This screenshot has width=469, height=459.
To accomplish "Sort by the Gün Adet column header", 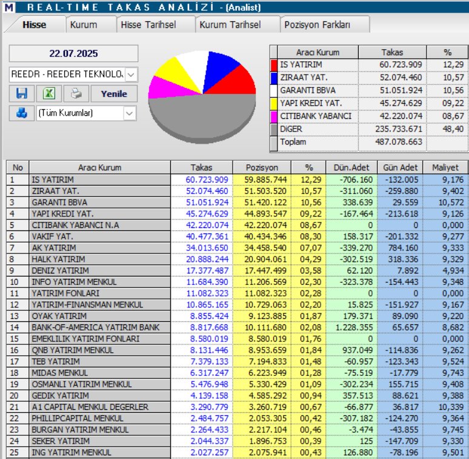I will pyautogui.click(x=400, y=167).
